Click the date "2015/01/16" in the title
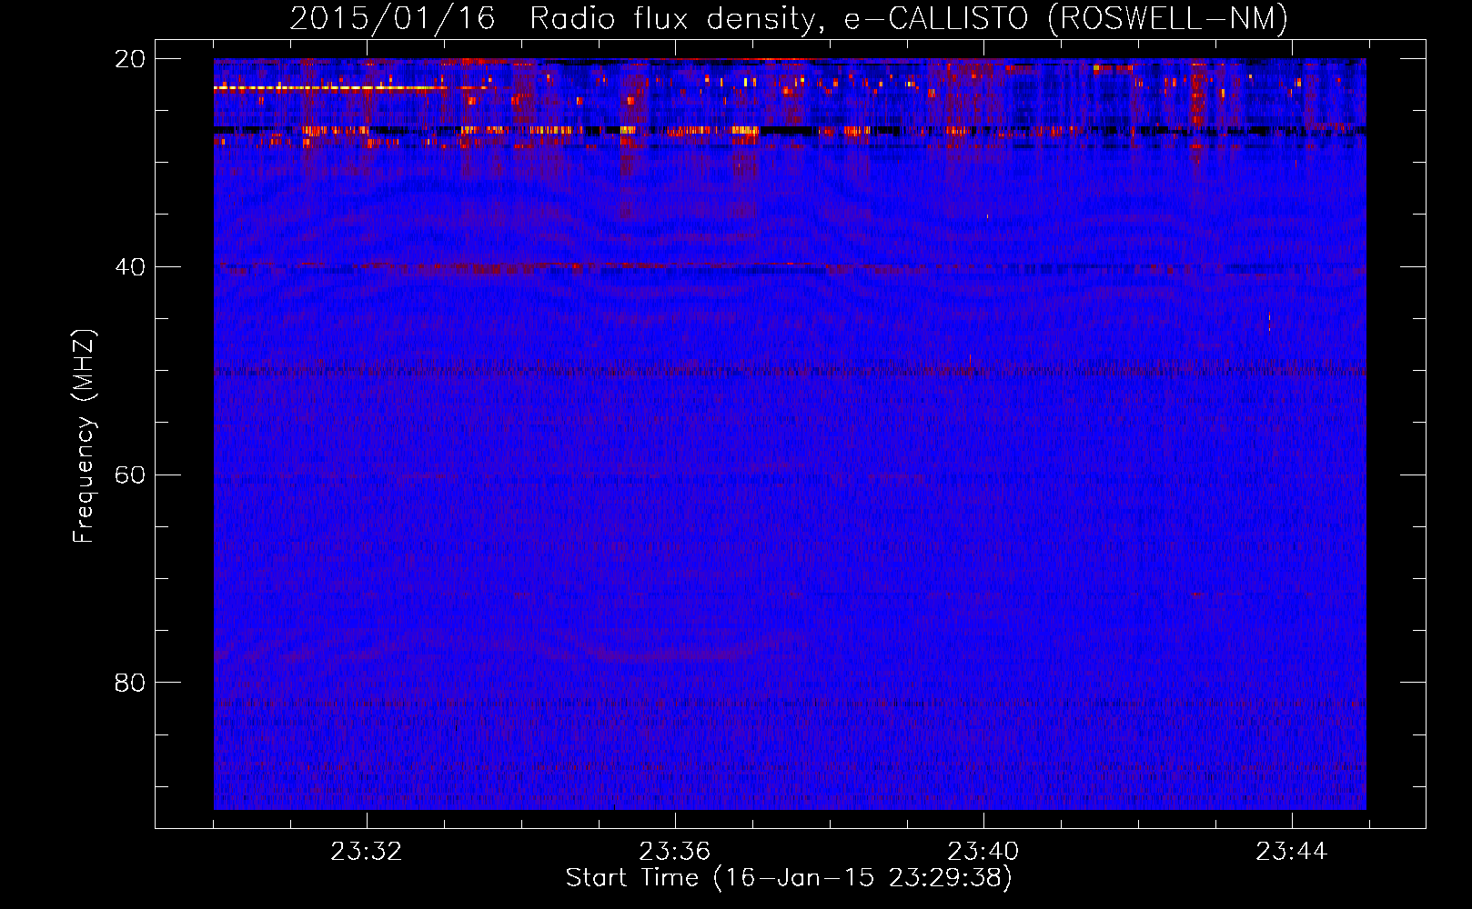This screenshot has width=1472, height=909. click(x=392, y=18)
